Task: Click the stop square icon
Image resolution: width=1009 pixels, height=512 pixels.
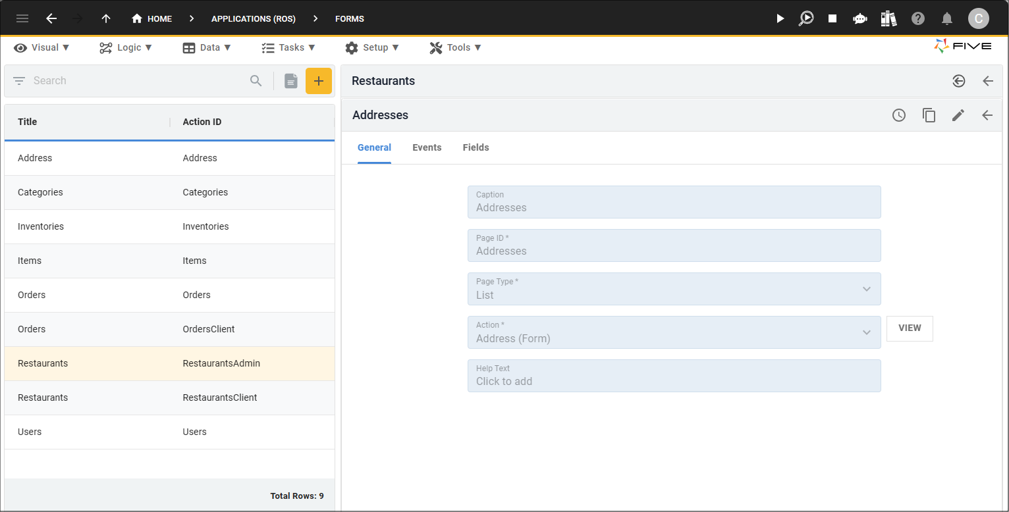Action: click(x=832, y=18)
